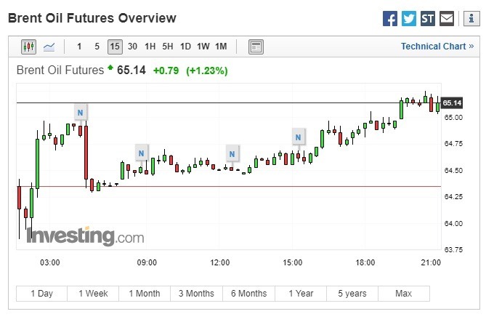The image size is (494, 322).
Task: Open the Technical Chart link
Action: 437,47
